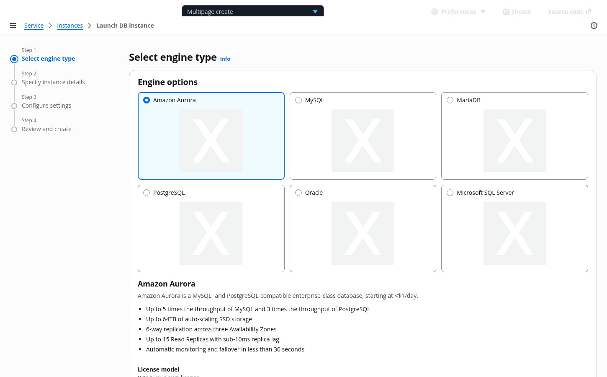
Task: Click the Source code external link icon
Action: point(589,12)
